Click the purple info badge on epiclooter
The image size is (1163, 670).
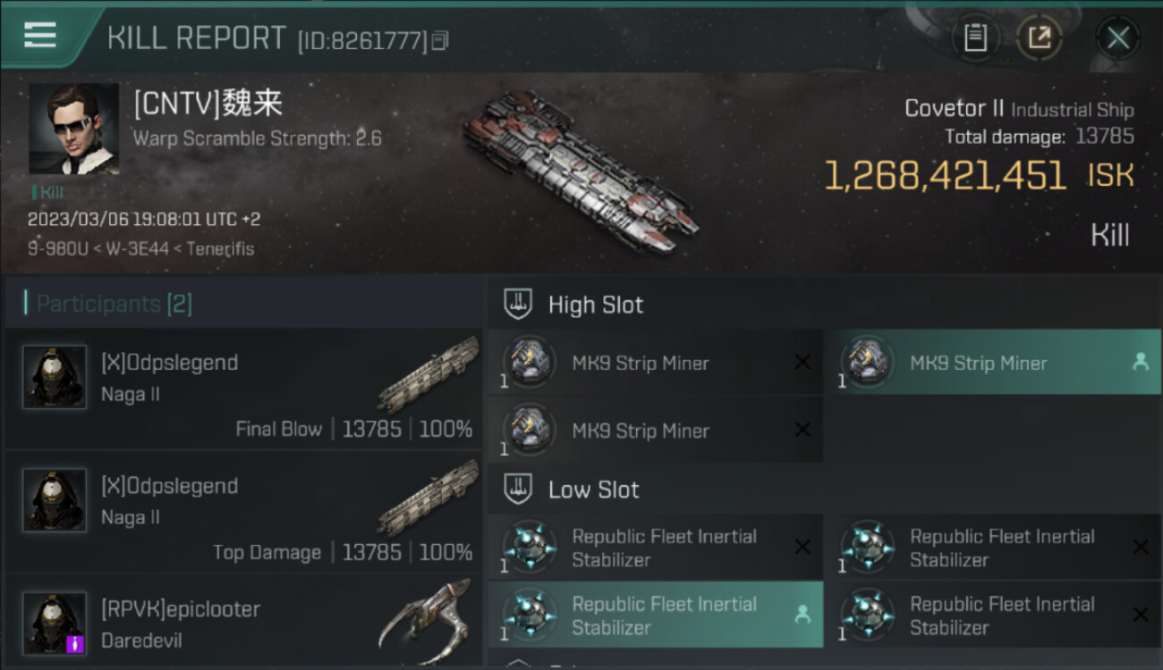75,643
